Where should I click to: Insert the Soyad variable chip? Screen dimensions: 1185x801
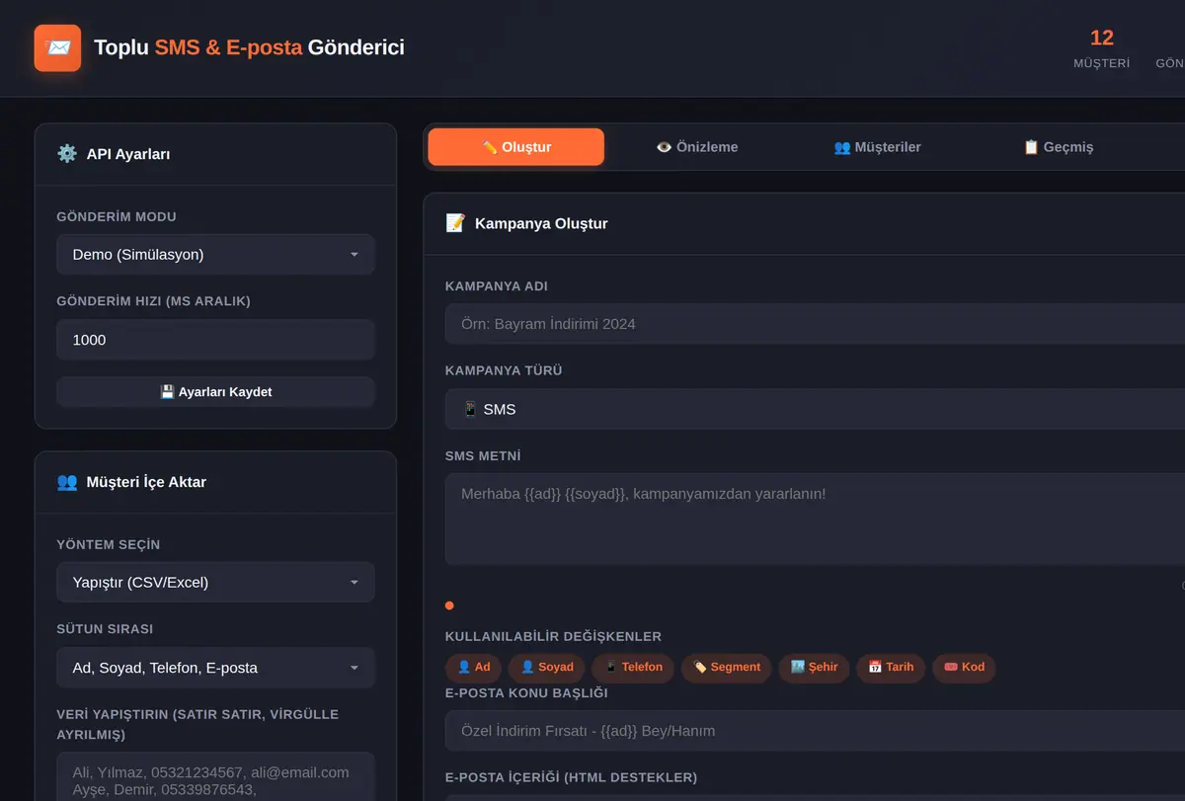(547, 668)
